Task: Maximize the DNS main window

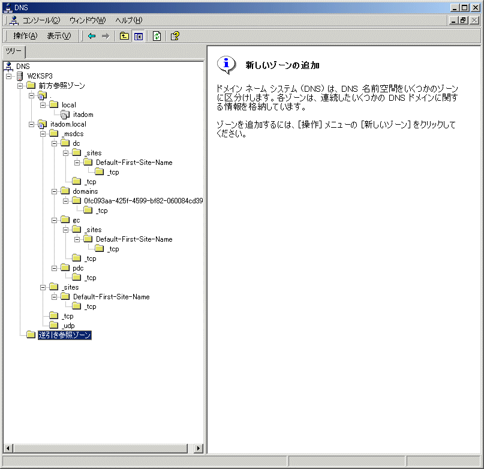Action: point(465,8)
